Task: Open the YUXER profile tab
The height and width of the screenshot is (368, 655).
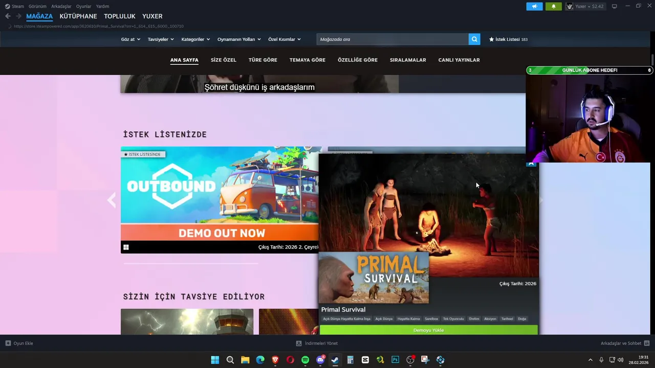Action: (x=152, y=16)
